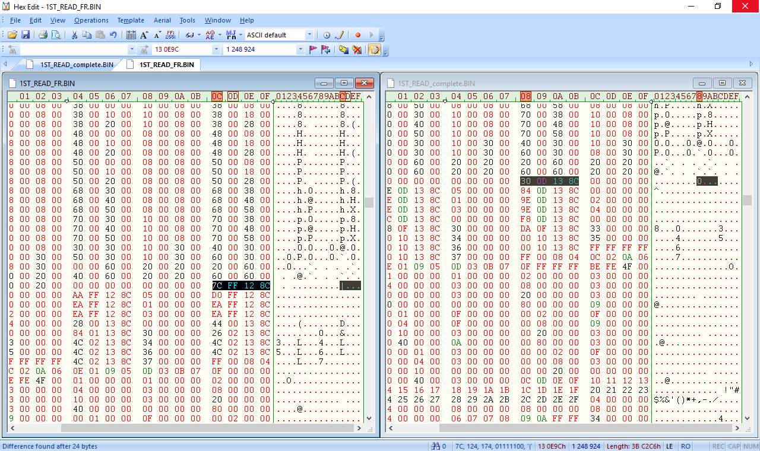The width and height of the screenshot is (760, 451).
Task: Click the search backward binoculars icon
Action: point(12,49)
